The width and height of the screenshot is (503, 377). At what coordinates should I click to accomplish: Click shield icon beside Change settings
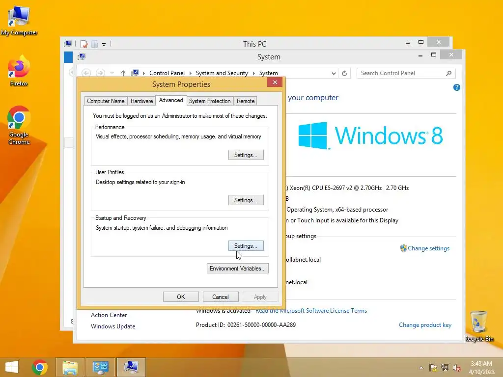pyautogui.click(x=403, y=248)
